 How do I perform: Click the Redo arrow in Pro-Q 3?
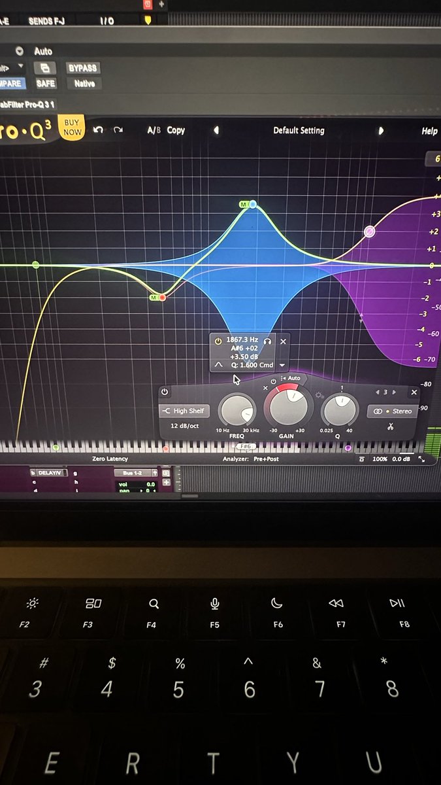pos(118,130)
